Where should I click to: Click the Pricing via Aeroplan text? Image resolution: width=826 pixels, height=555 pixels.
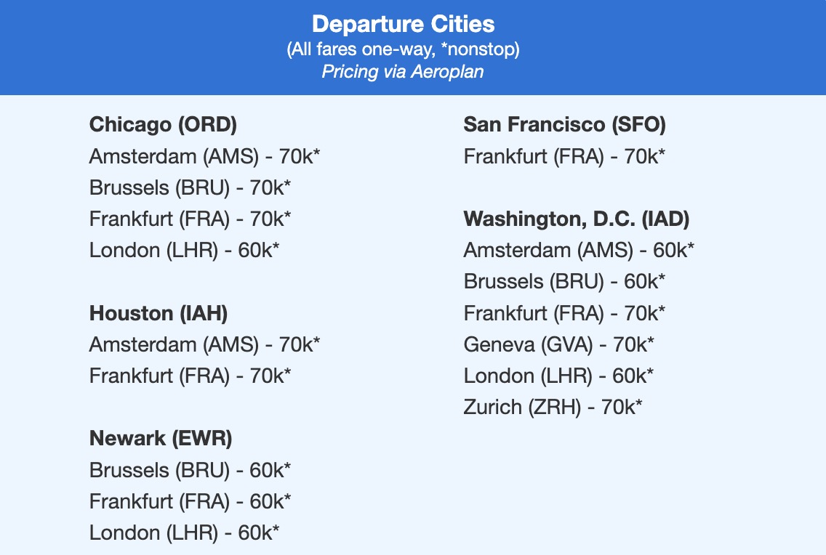[x=403, y=72]
